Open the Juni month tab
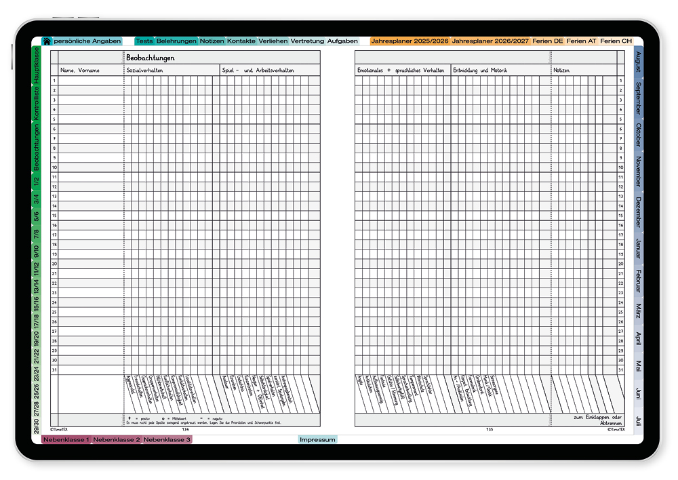The image size is (678, 480). (x=638, y=394)
